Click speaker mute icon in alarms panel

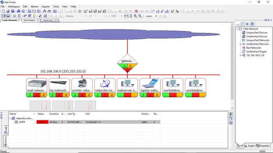click(x=231, y=114)
